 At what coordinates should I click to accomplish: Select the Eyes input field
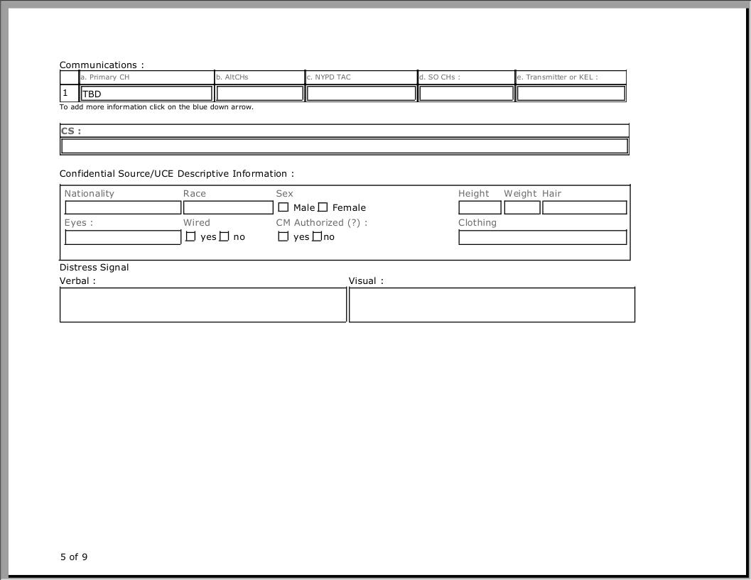tap(123, 237)
